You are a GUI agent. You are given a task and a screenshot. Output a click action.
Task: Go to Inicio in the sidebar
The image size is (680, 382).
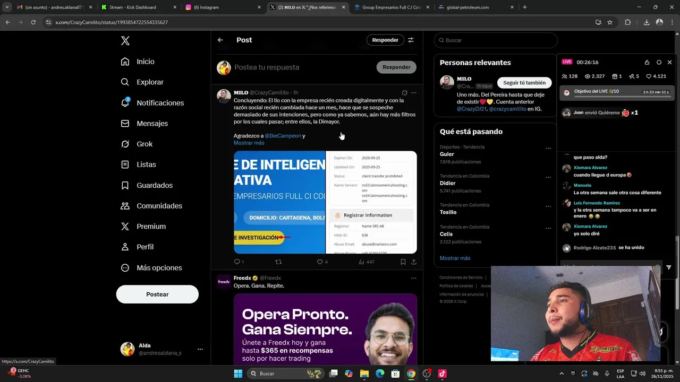138,62
